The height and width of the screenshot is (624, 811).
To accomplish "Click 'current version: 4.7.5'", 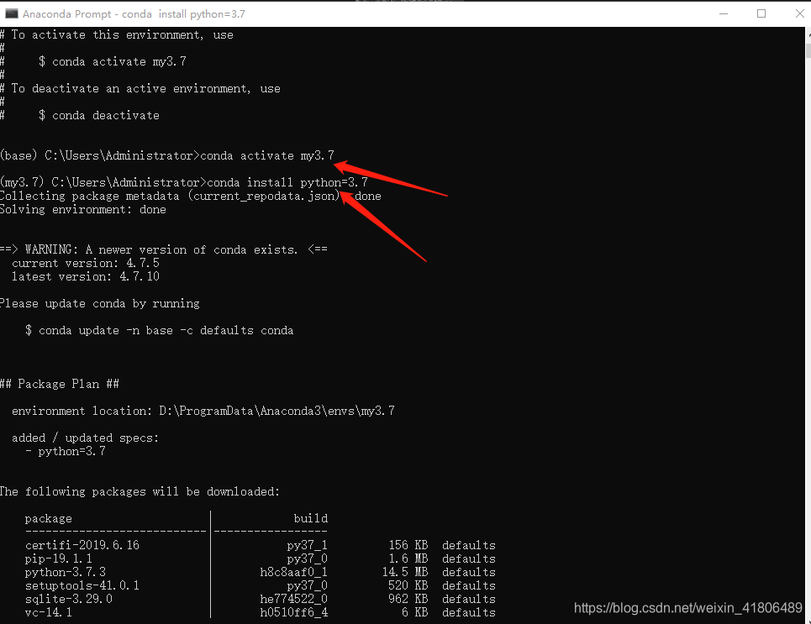I will coord(86,263).
